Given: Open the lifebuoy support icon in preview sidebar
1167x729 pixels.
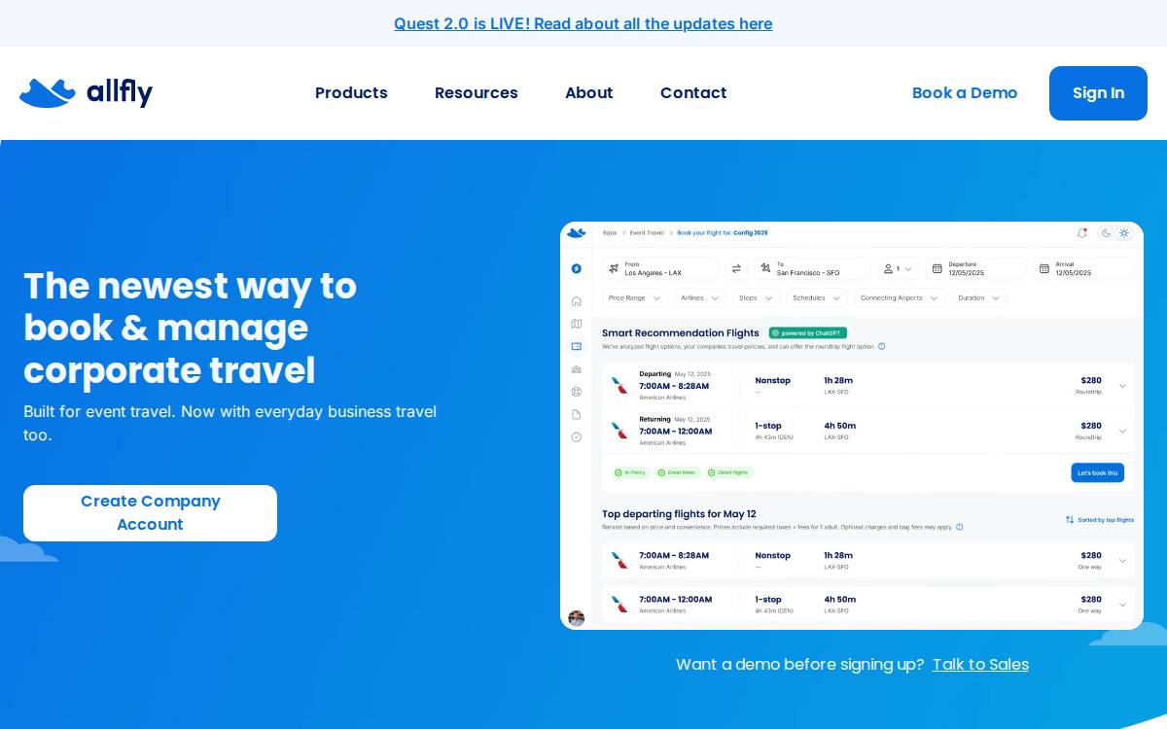Looking at the screenshot, I should 577,392.
